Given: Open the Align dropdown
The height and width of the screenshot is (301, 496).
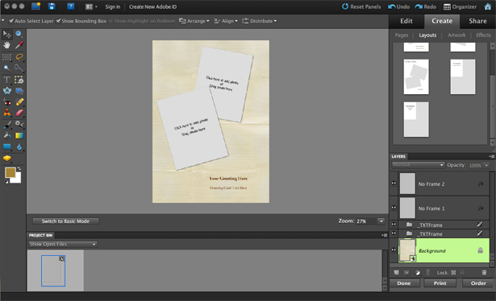Looking at the screenshot, I should point(226,21).
